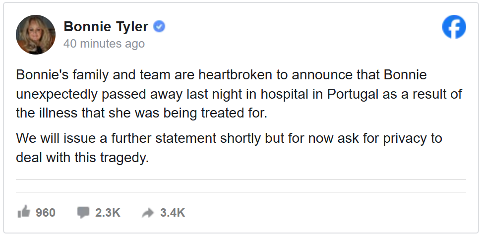
Task: Click the thumbs-up like icon
Action: 24,212
